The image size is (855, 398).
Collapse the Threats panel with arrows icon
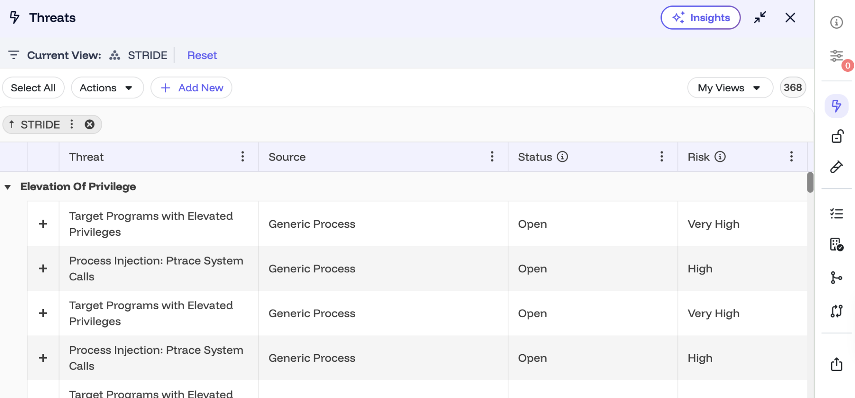coord(760,18)
